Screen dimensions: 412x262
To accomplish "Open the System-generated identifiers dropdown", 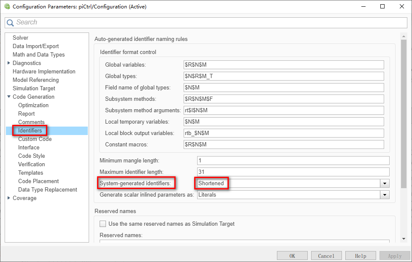I will (384, 183).
